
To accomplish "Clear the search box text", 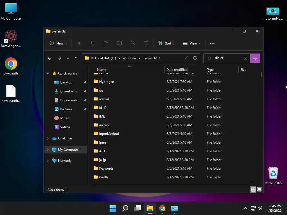I will point(246,58).
